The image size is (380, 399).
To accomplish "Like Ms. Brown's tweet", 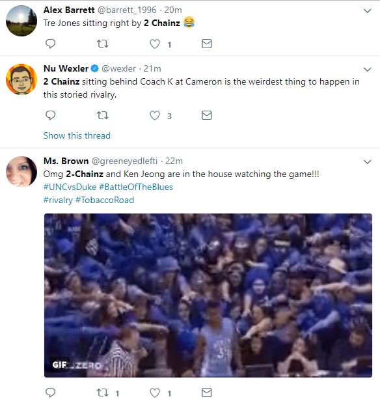I will pos(155,392).
